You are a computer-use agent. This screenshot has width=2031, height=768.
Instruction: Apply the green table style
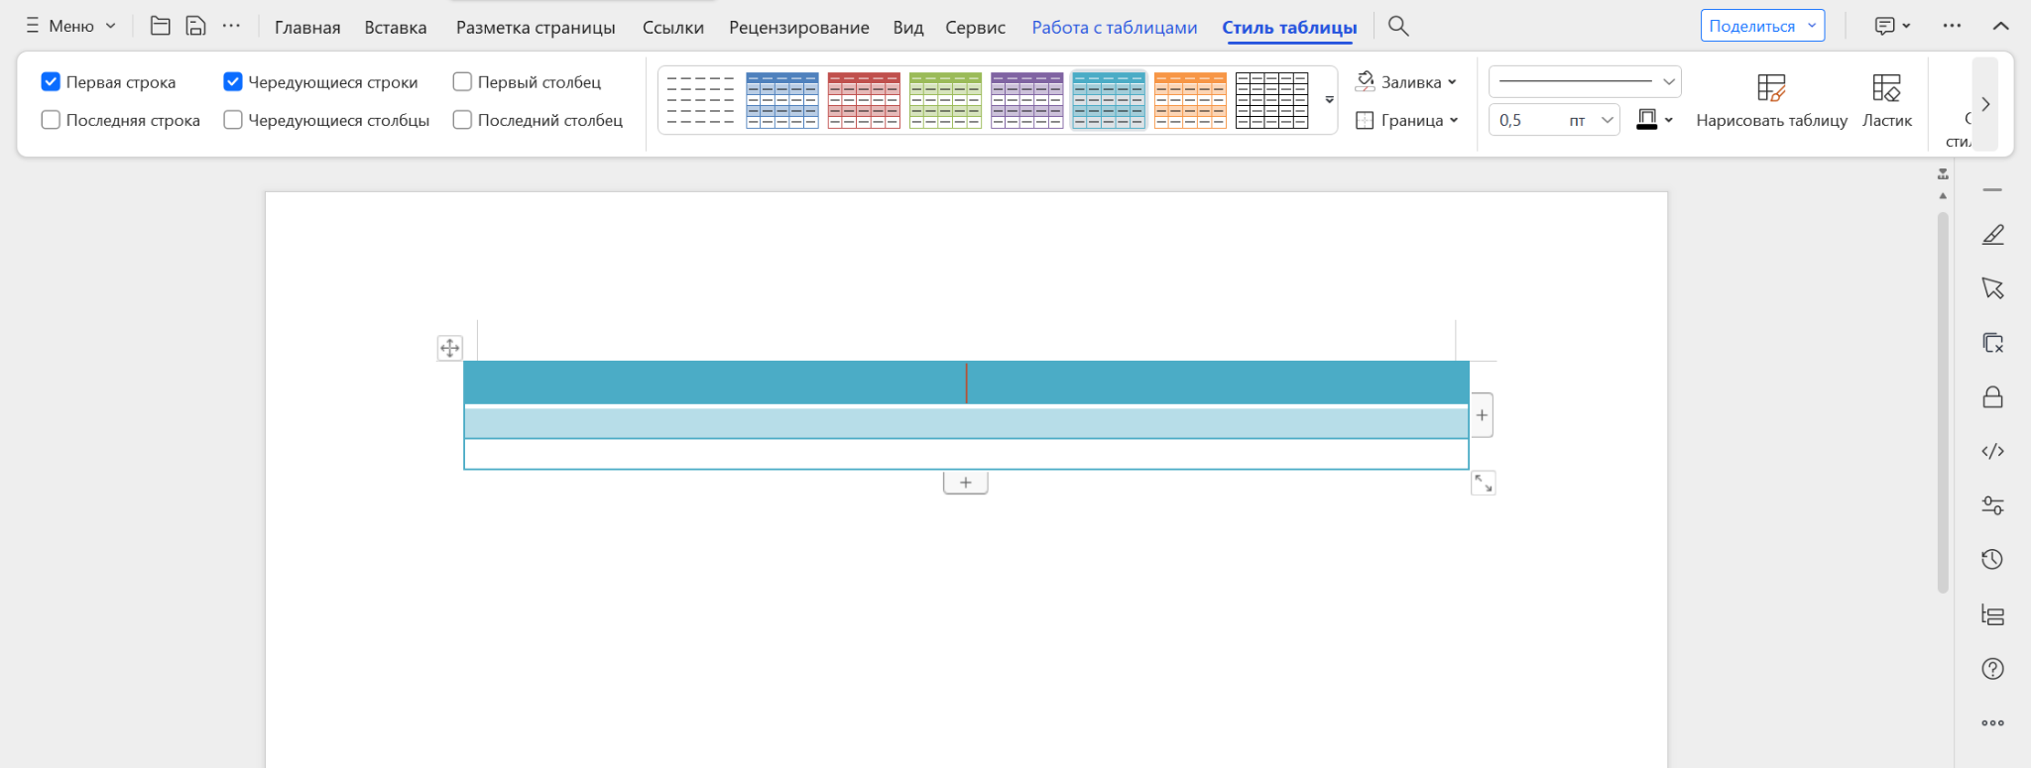click(x=945, y=100)
